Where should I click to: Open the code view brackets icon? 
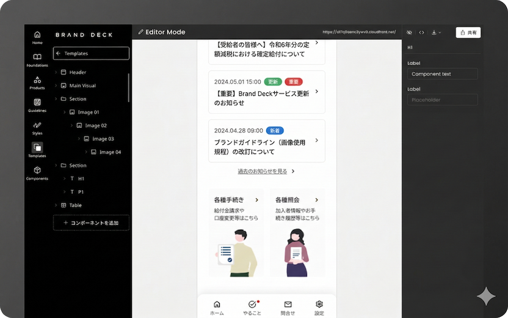[421, 32]
